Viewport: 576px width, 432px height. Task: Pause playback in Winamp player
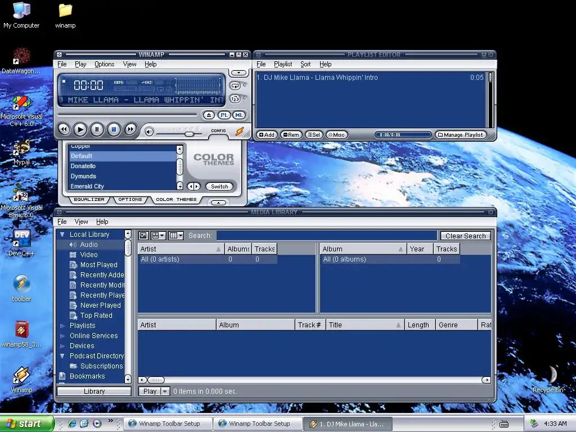tap(97, 129)
